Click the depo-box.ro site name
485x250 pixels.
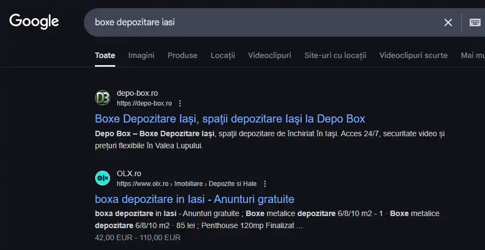137,93
